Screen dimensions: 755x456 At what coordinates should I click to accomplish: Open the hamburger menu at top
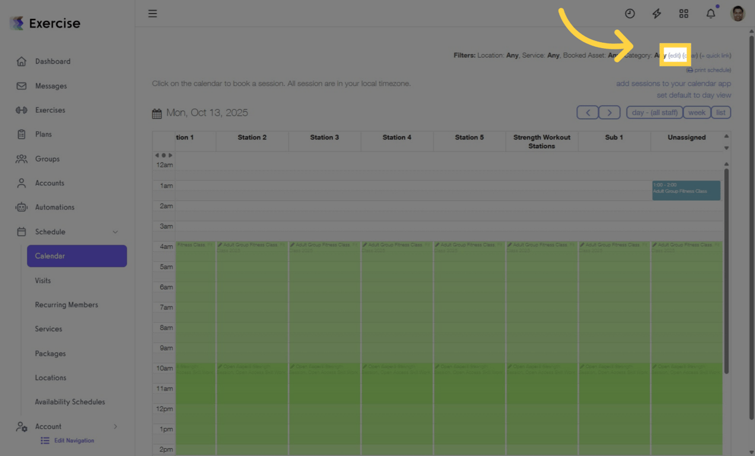153,13
